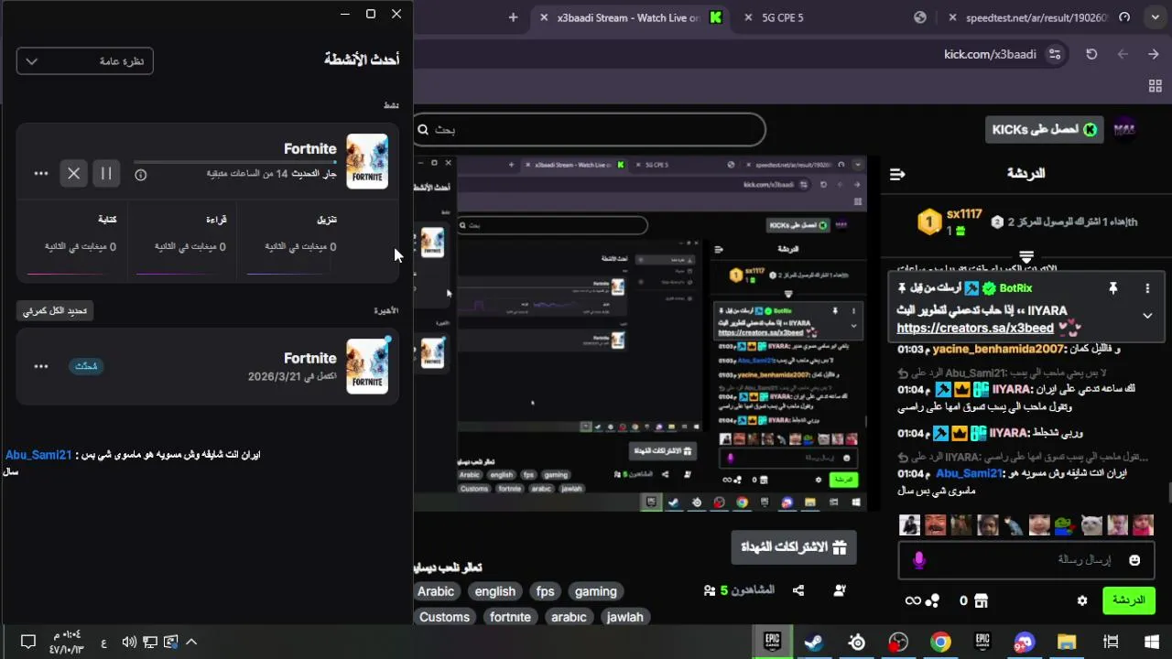Click the gifted subscriptions button

794,547
